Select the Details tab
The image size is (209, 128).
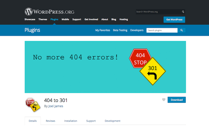(33, 121)
